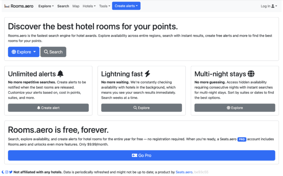283x176 pixels.
Task: Click the gray Search button in hero section
Action: point(53,52)
